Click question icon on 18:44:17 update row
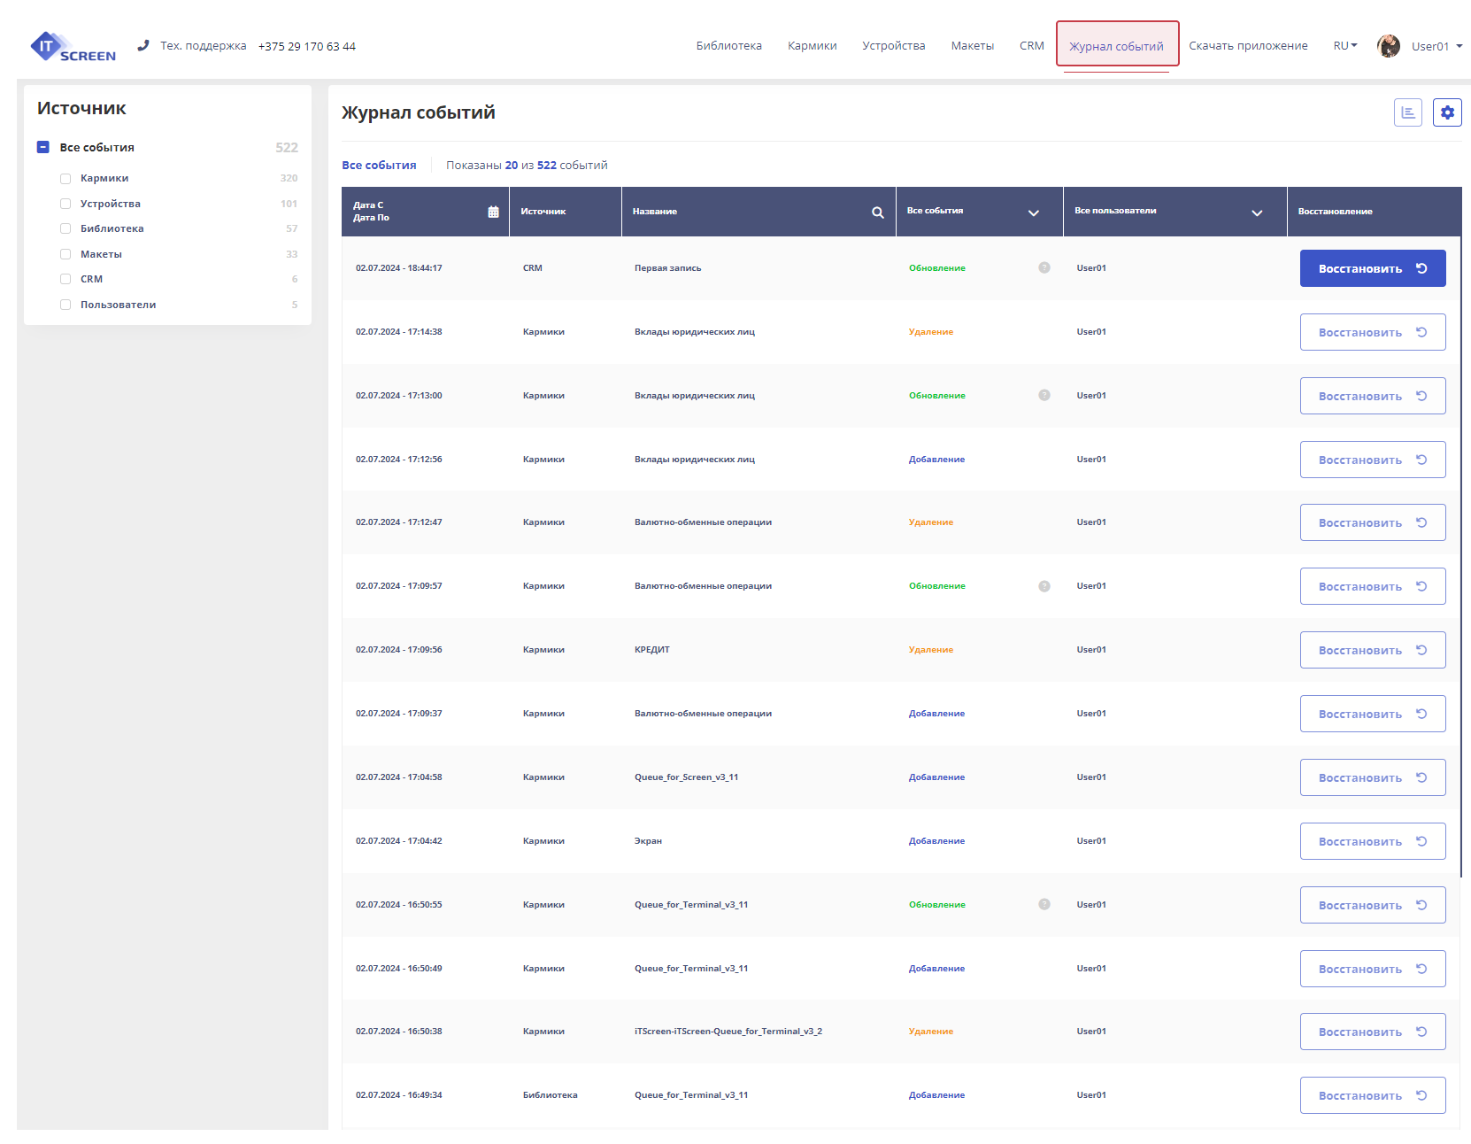The height and width of the screenshot is (1144, 1471). click(x=1044, y=267)
